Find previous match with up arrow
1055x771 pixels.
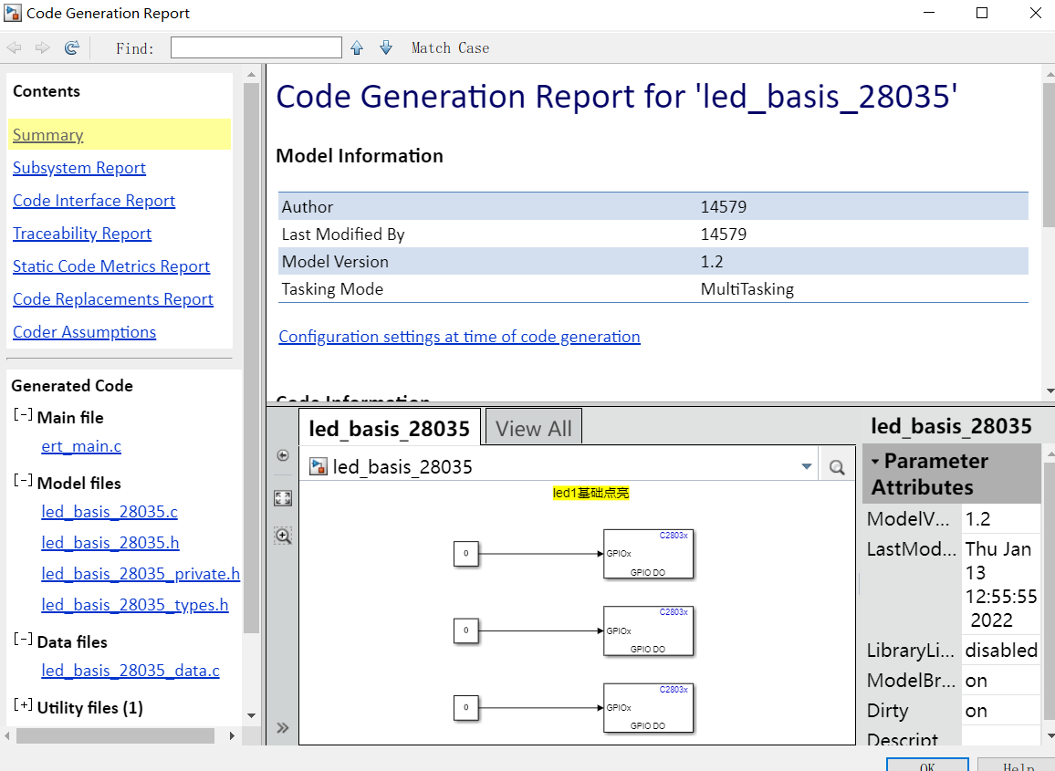[357, 47]
